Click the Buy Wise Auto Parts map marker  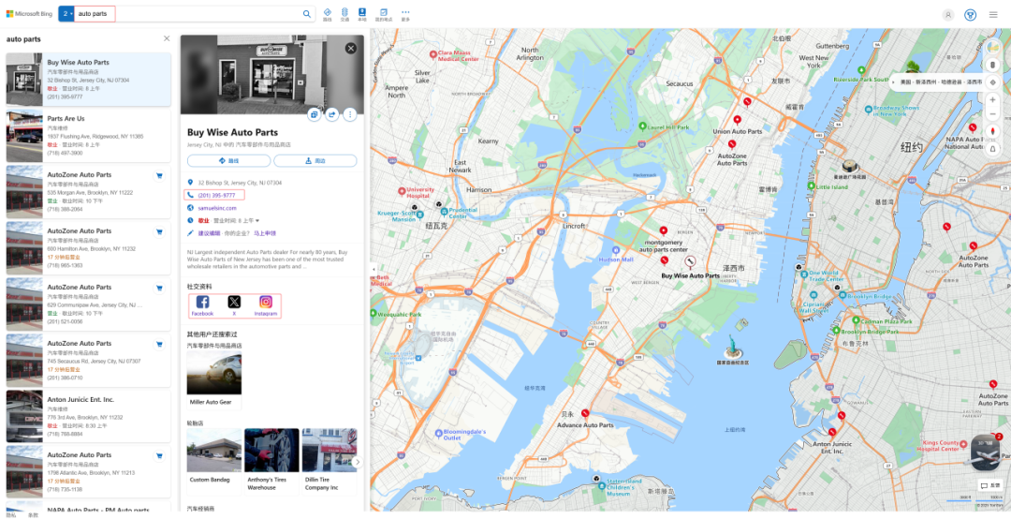click(x=690, y=261)
